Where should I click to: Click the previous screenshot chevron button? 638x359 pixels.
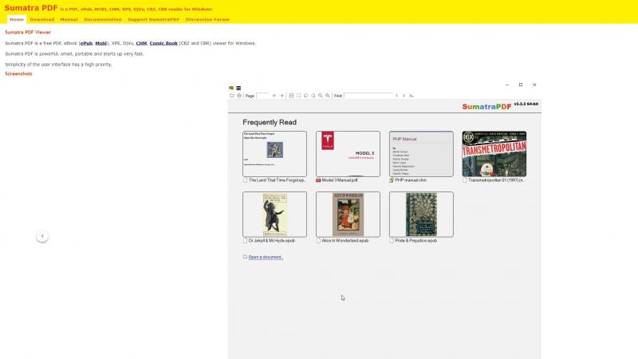(42, 236)
